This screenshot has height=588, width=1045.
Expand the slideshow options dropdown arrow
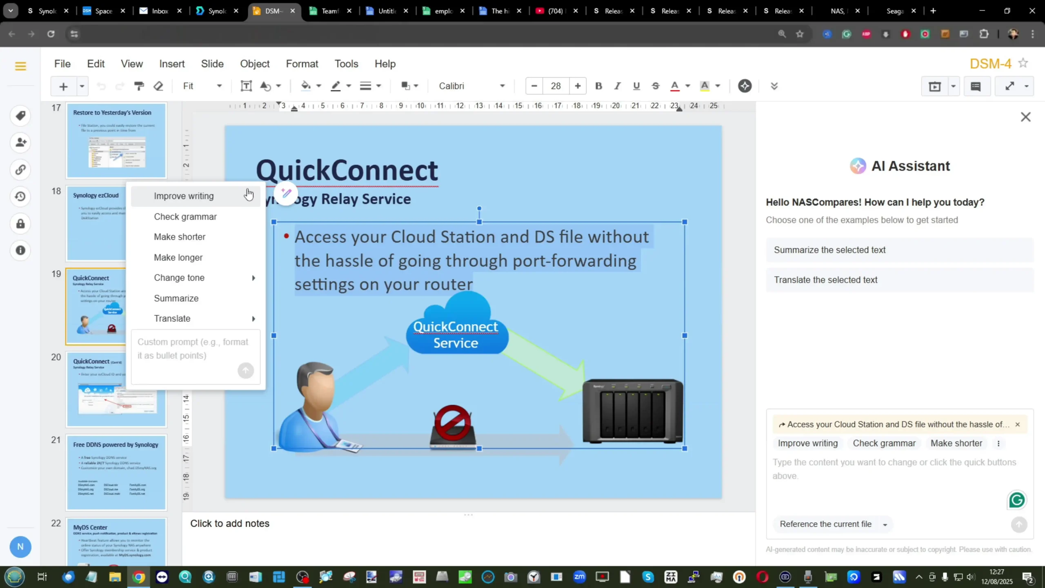coord(953,86)
